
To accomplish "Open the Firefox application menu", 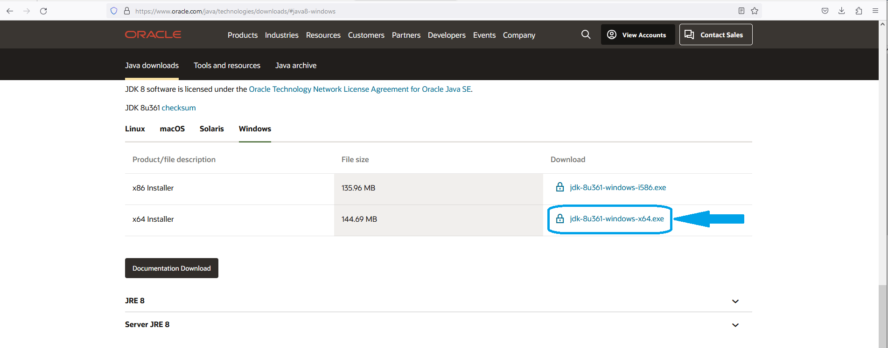I will tap(875, 11).
